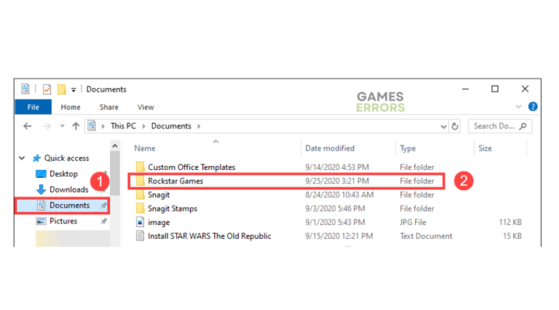The height and width of the screenshot is (310, 559).
Task: Expand the Customize Quick Access Toolbar dropdown
Action: (74, 90)
